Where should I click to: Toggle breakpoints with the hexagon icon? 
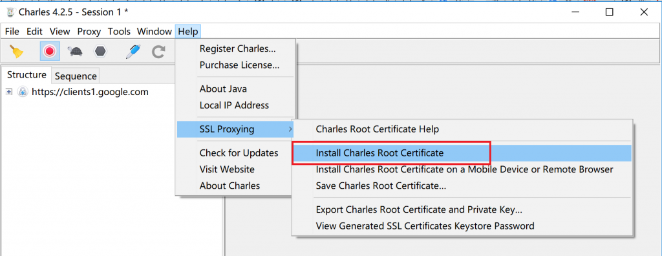tap(100, 52)
